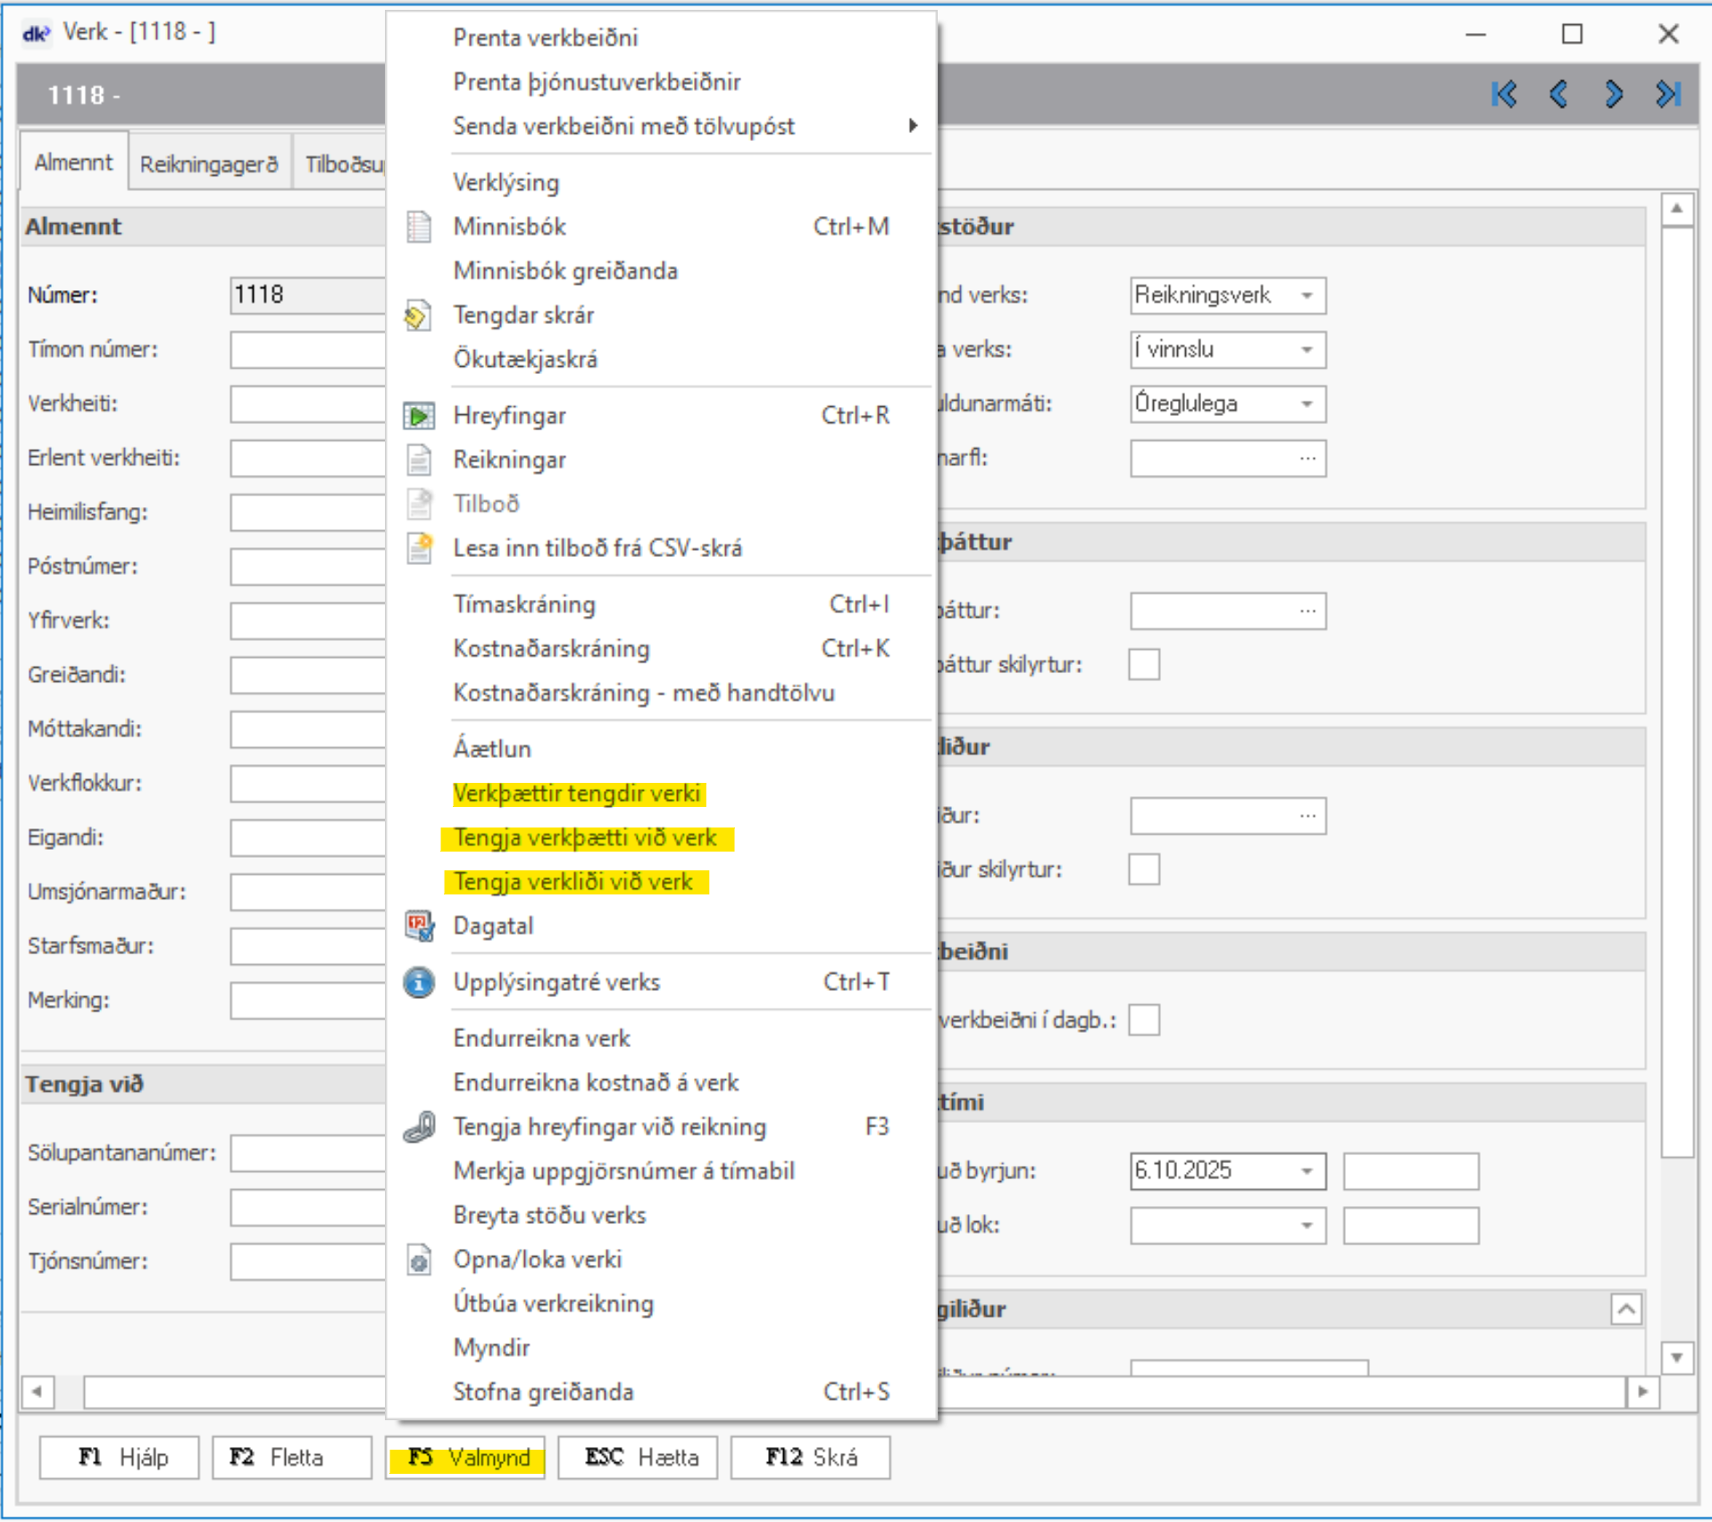Click the Tengdar skrár tag icon

click(x=418, y=315)
